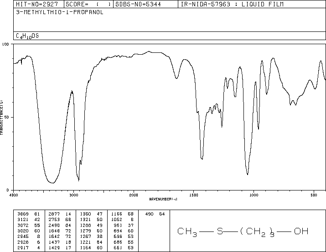Select peak table entry 894
Viewport: 326px width, 252px height.
118,231
